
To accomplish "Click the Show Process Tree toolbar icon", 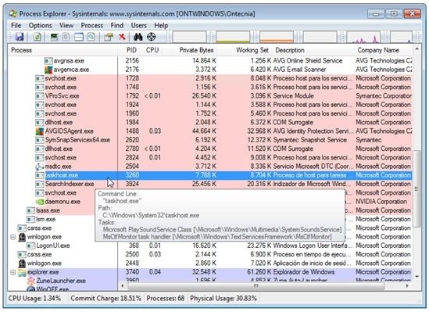I will [66, 37].
